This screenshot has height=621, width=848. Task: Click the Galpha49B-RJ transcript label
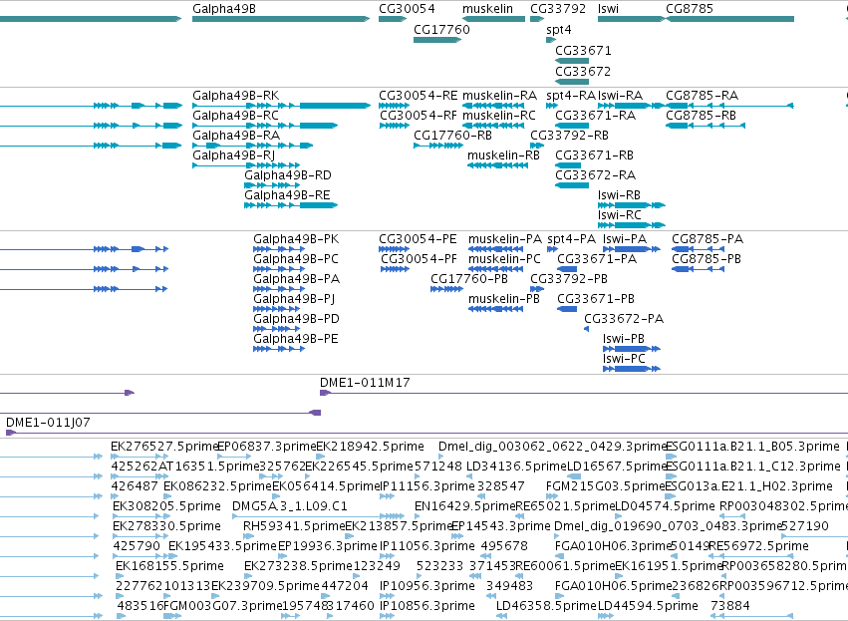coord(233,155)
